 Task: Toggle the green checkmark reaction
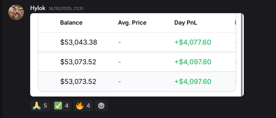[62, 106]
